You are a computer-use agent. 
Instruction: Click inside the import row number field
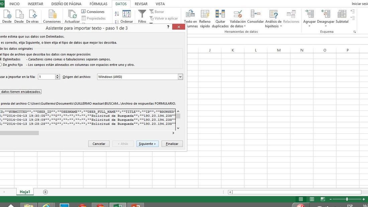point(47,77)
